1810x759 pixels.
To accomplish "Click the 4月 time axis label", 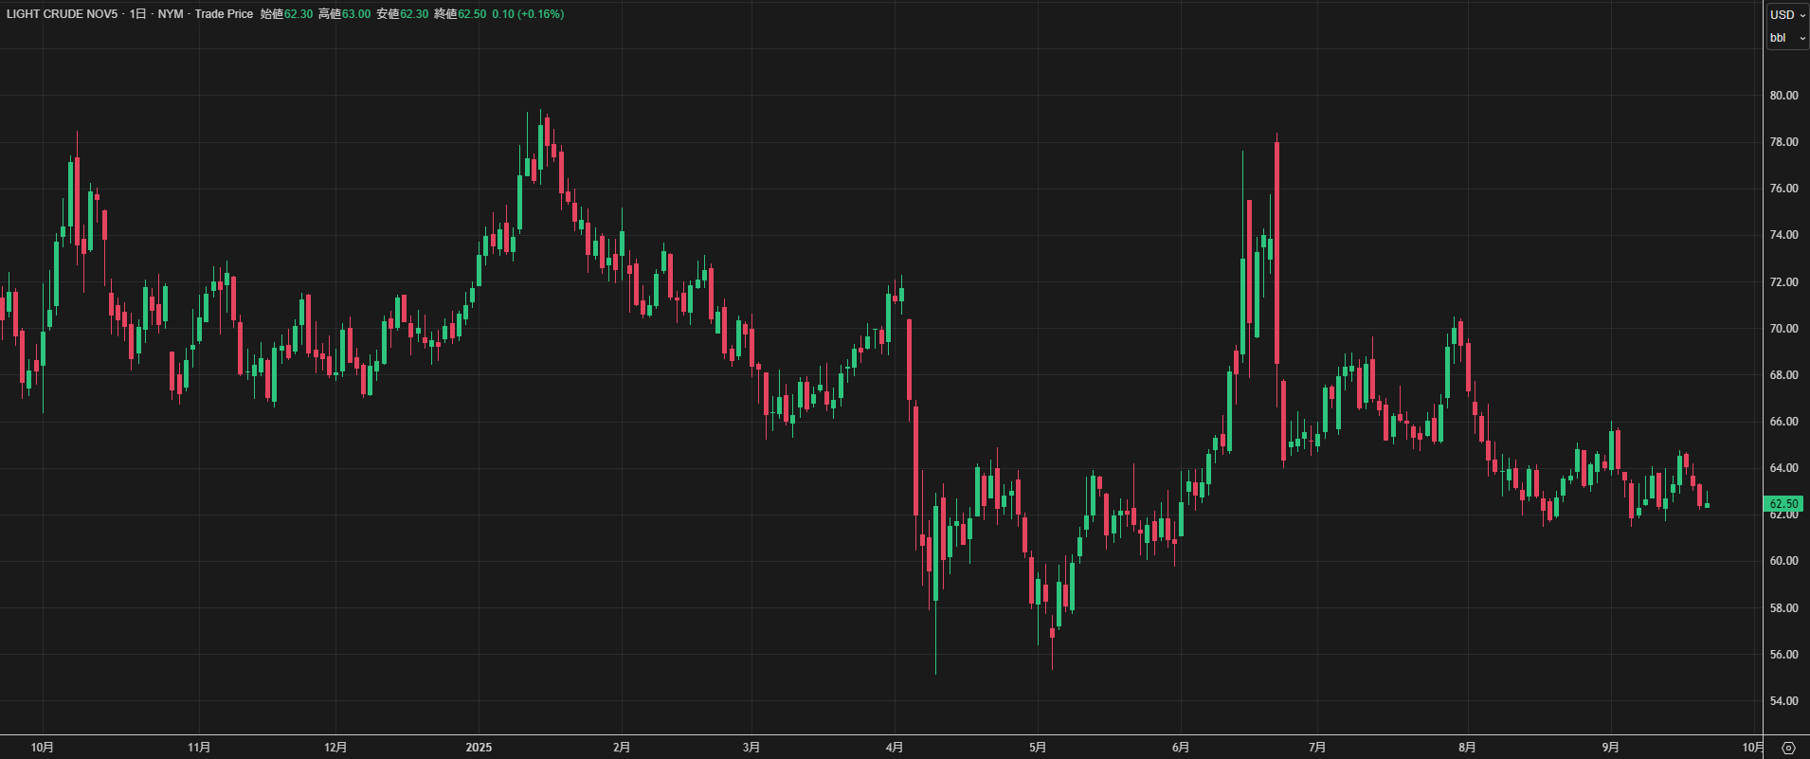I will point(894,748).
